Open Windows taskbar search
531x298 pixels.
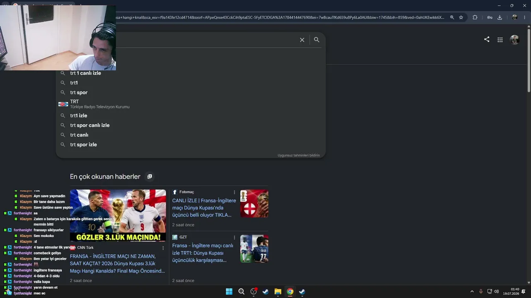click(x=241, y=291)
